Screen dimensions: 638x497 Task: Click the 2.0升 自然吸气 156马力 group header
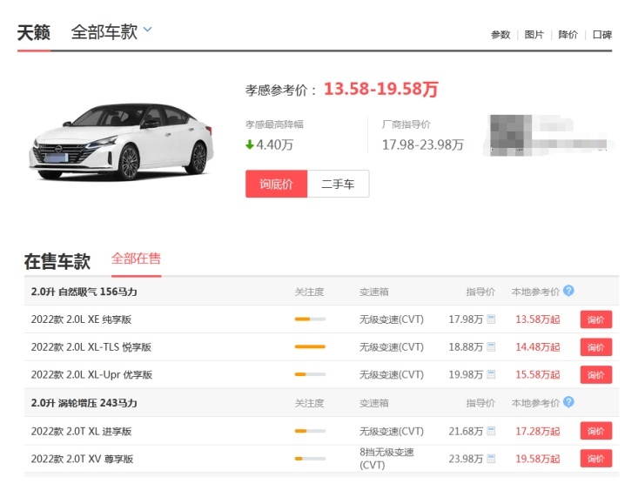tap(84, 292)
